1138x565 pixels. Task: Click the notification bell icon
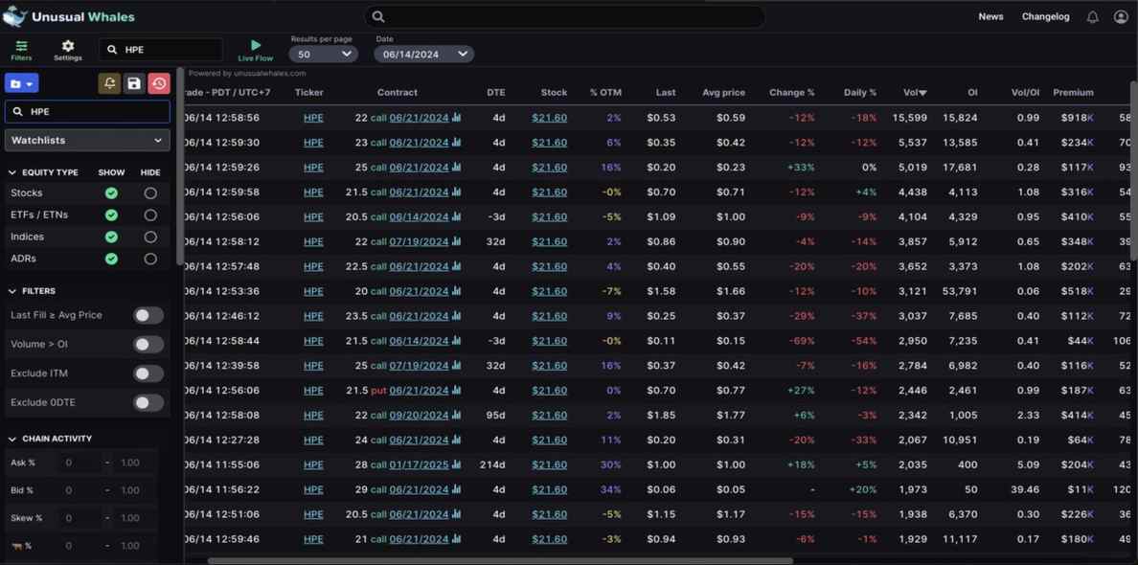pyautogui.click(x=1092, y=17)
